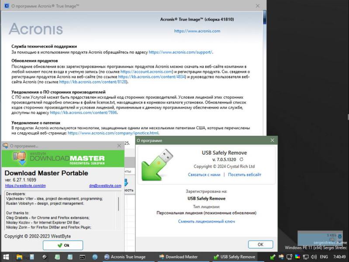The image size is (349, 262).
Task: Click 'Служба технической поддержки' heading
Action: click(x=44, y=46)
